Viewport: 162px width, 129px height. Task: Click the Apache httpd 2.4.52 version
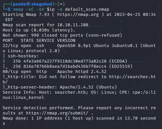(82, 72)
